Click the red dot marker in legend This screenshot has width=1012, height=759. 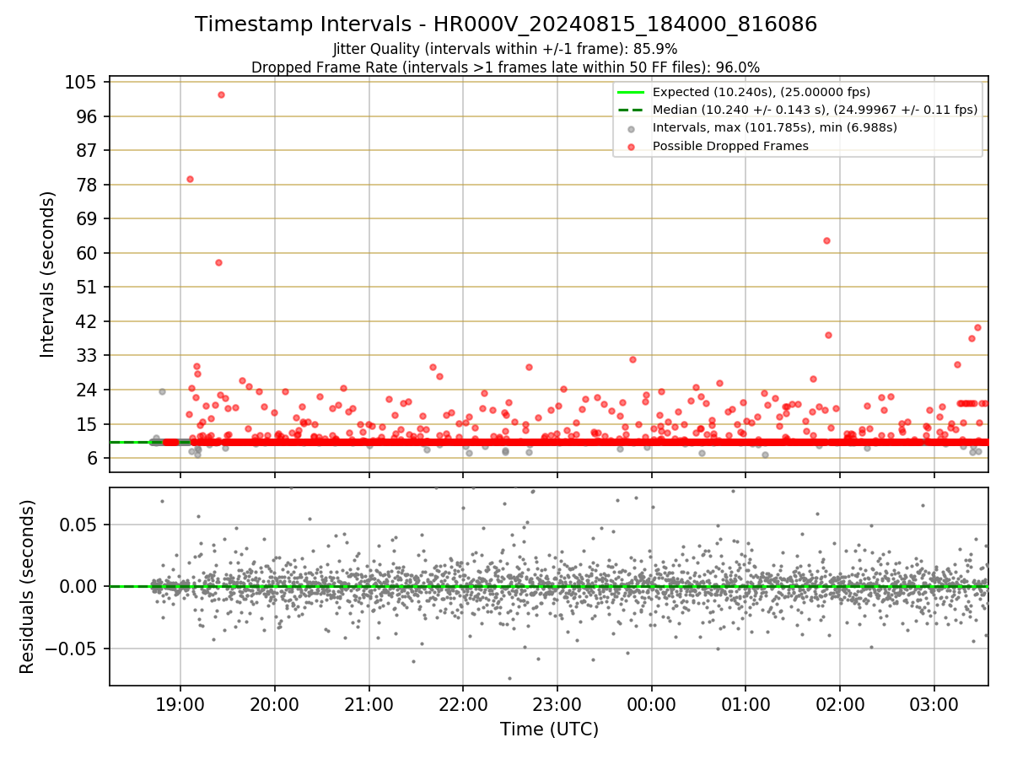(631, 146)
